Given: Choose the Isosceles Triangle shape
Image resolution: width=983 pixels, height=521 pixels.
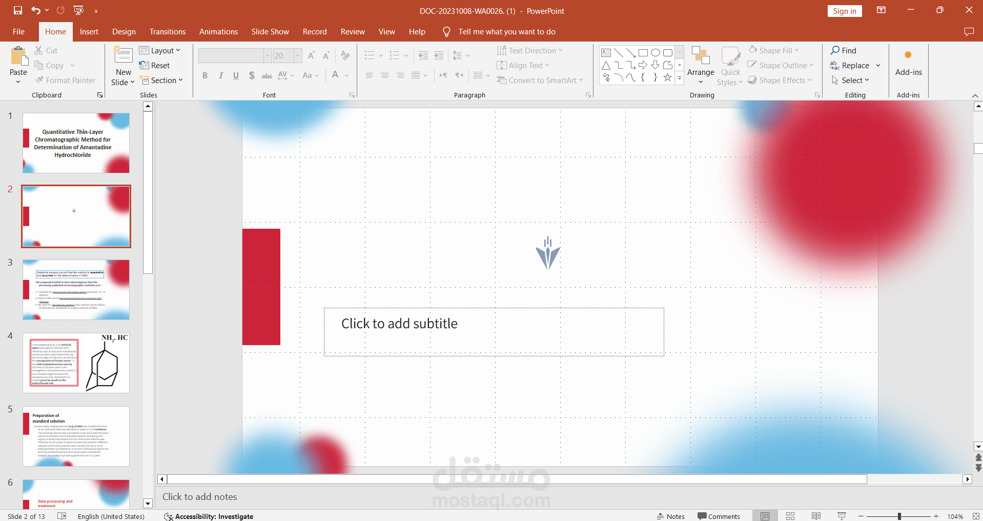Looking at the screenshot, I should point(606,65).
